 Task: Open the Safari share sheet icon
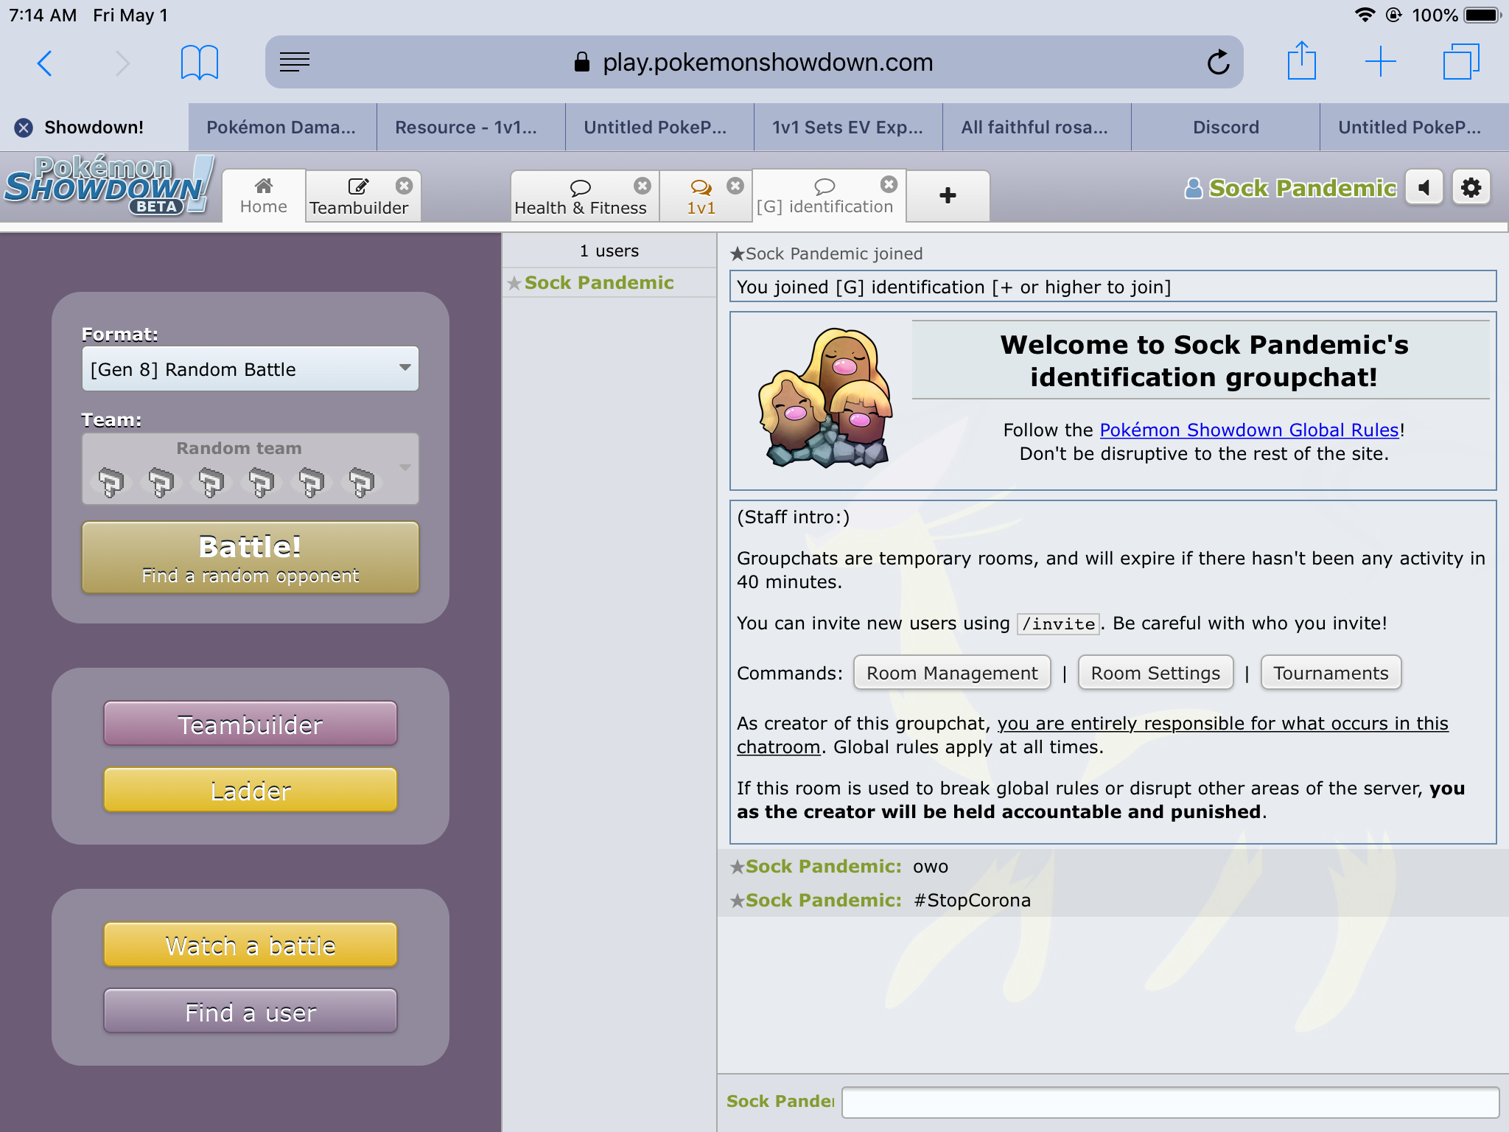click(x=1302, y=61)
